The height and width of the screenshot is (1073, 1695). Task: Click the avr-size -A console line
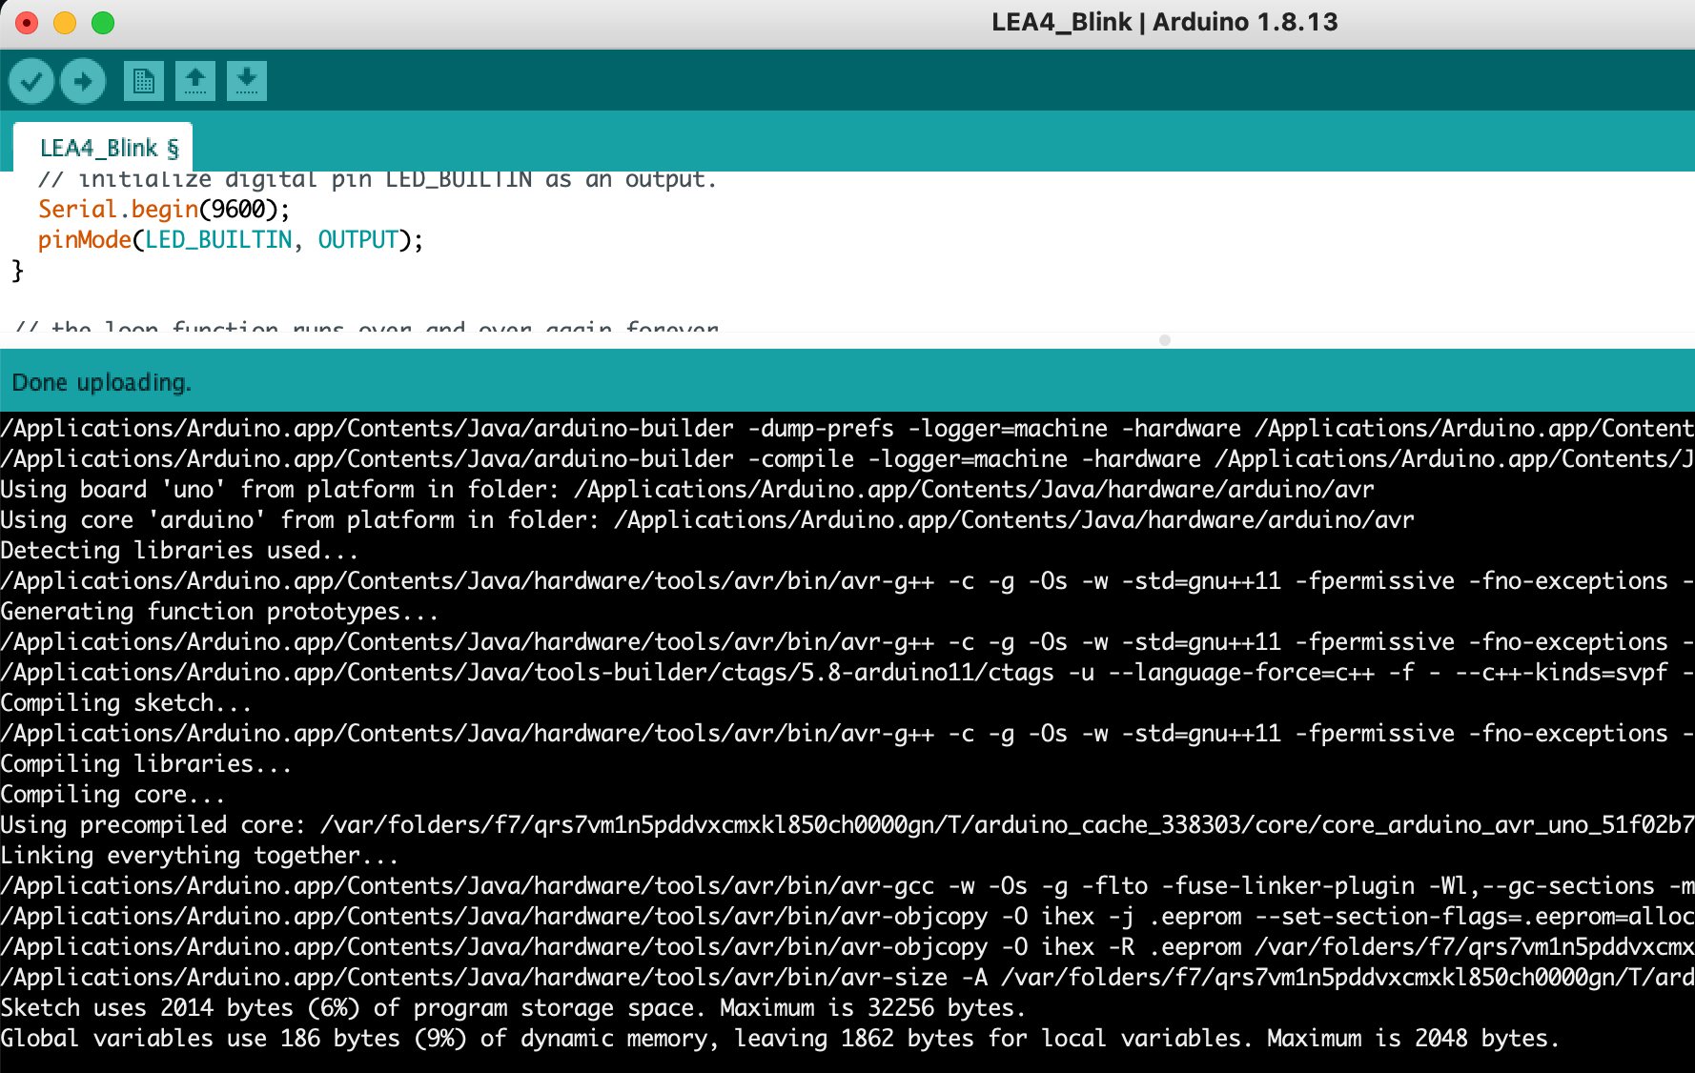pos(847,977)
